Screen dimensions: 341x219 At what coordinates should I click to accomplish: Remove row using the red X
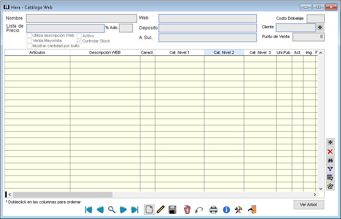click(330, 152)
